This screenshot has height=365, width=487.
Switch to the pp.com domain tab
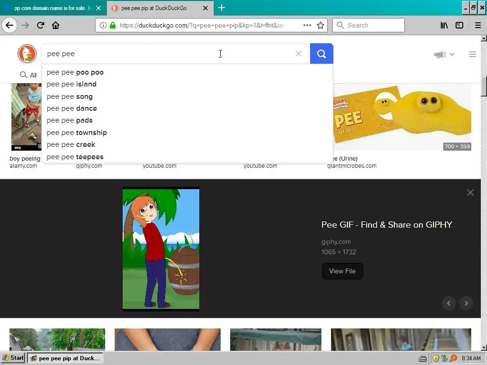point(53,8)
